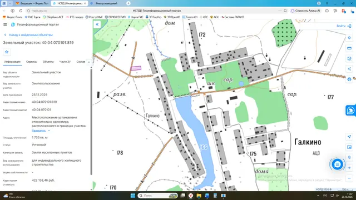Open the measure ruler tool on map
The height and width of the screenshot is (200, 356).
point(349,48)
